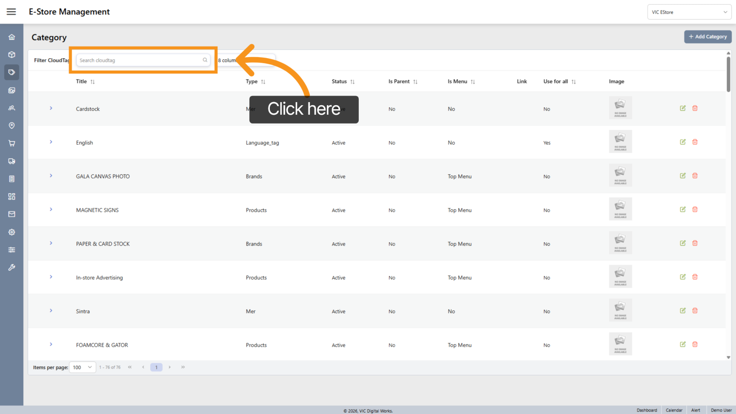Open Dashboard in the footer bar
Viewport: 736px width, 414px height.
(x=647, y=410)
